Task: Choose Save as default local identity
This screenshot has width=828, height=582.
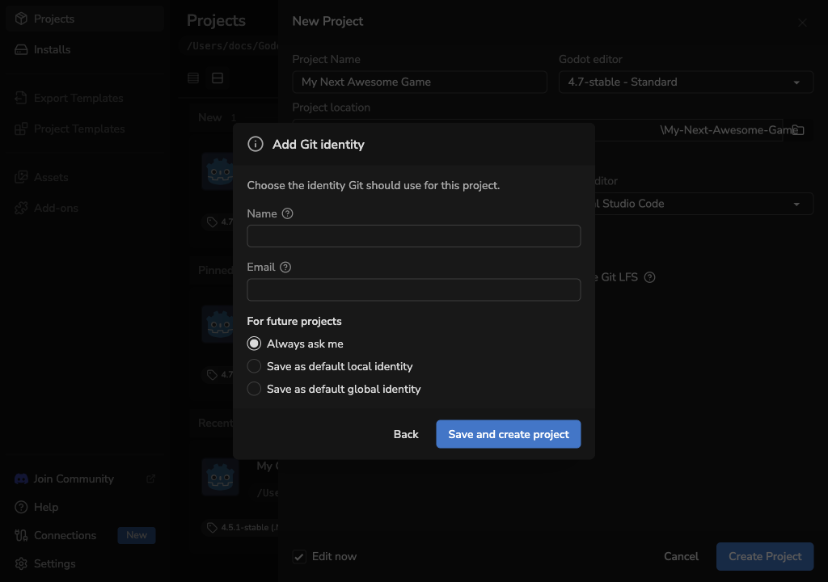Action: (x=254, y=366)
